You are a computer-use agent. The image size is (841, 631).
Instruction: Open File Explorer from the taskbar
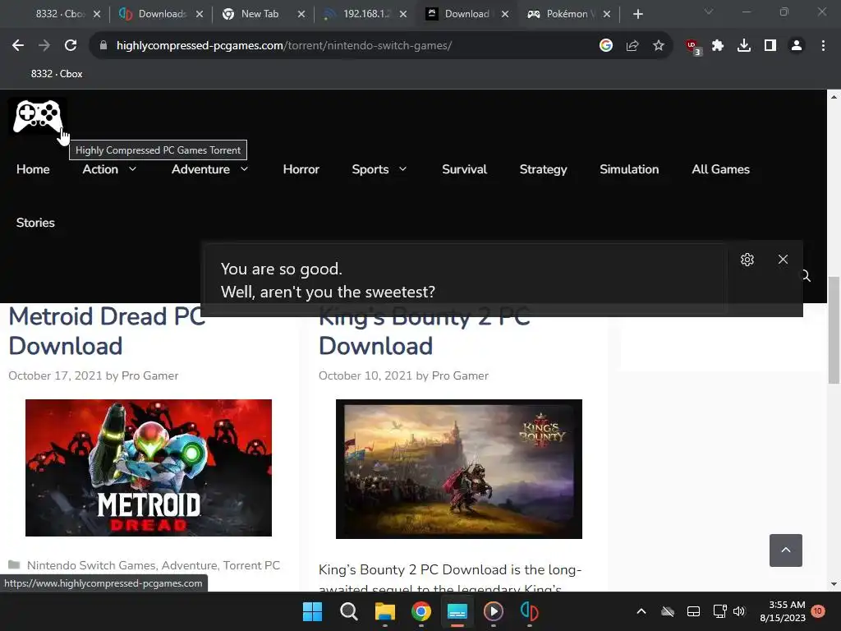(384, 611)
